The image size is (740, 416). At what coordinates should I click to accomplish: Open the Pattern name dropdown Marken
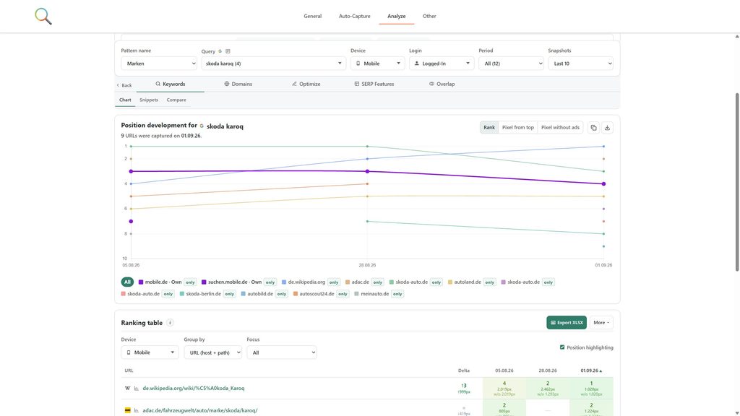[158, 64]
